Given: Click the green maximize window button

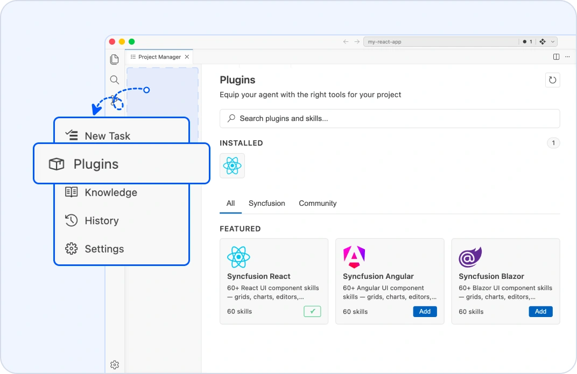Looking at the screenshot, I should tap(132, 41).
